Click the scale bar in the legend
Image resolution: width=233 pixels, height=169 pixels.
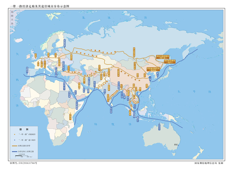click(x=22, y=156)
